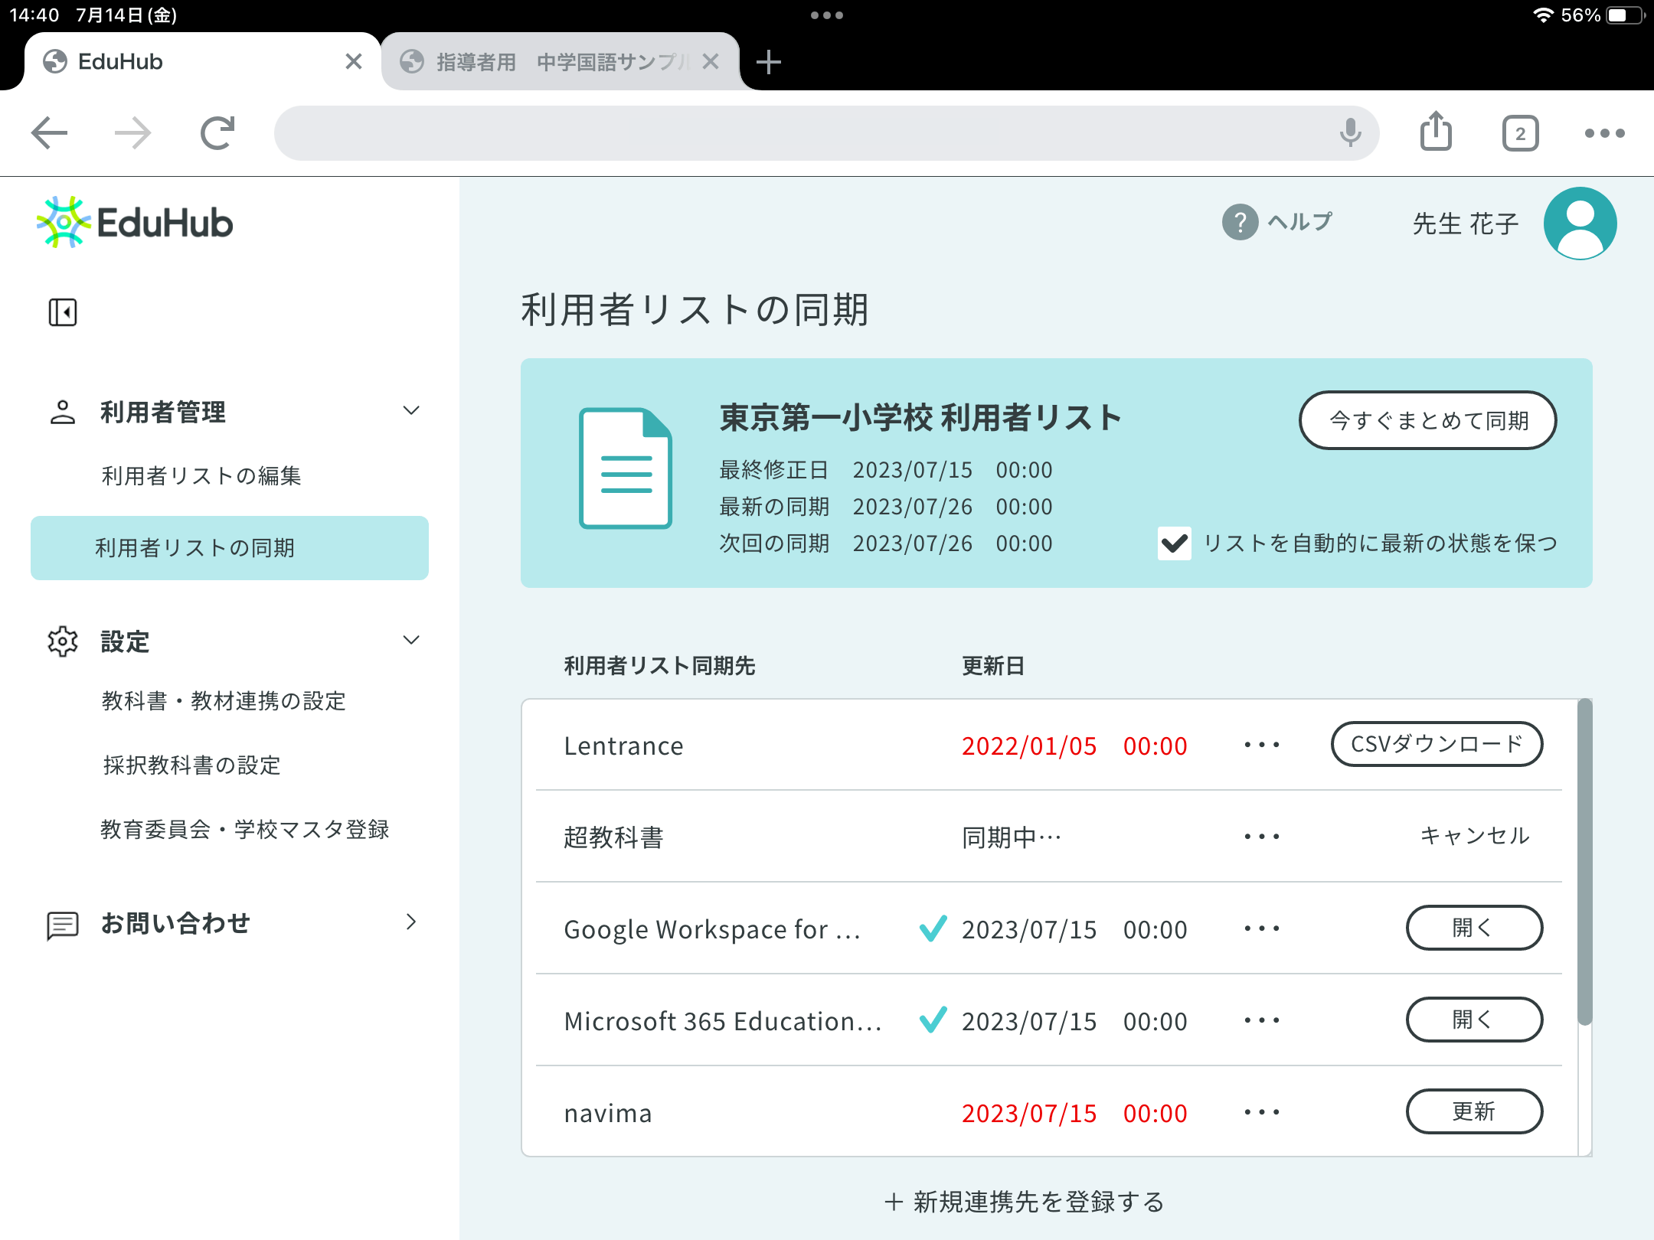Viewport: 1654px width, 1240px height.
Task: Close the 指導者用 中学国語サンプル tab
Action: click(x=711, y=61)
